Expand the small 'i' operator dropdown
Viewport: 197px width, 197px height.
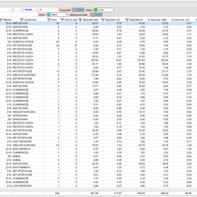(x=20, y=10)
